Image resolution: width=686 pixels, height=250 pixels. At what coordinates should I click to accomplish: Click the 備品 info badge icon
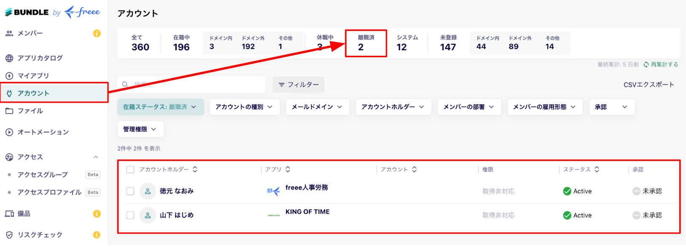pyautogui.click(x=97, y=214)
